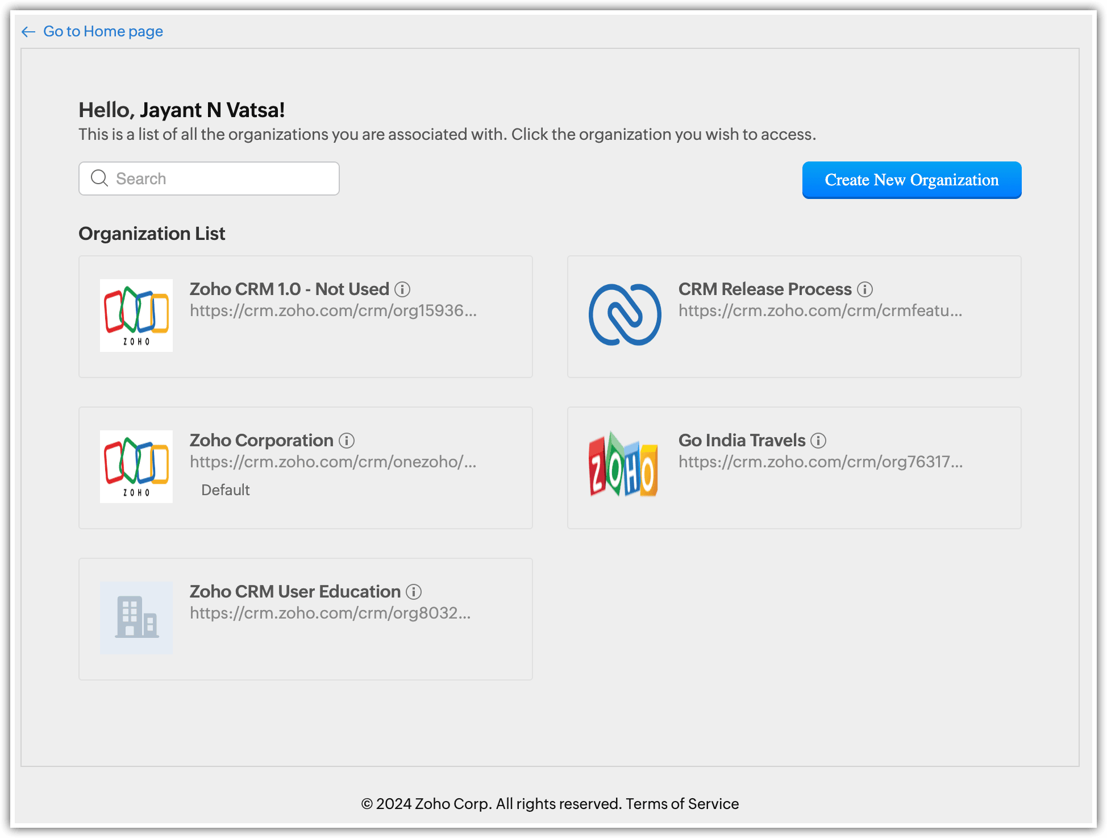Click the Zoho CRM 1.0 logo thumbnail
Image resolution: width=1107 pixels, height=838 pixels.
(136, 315)
